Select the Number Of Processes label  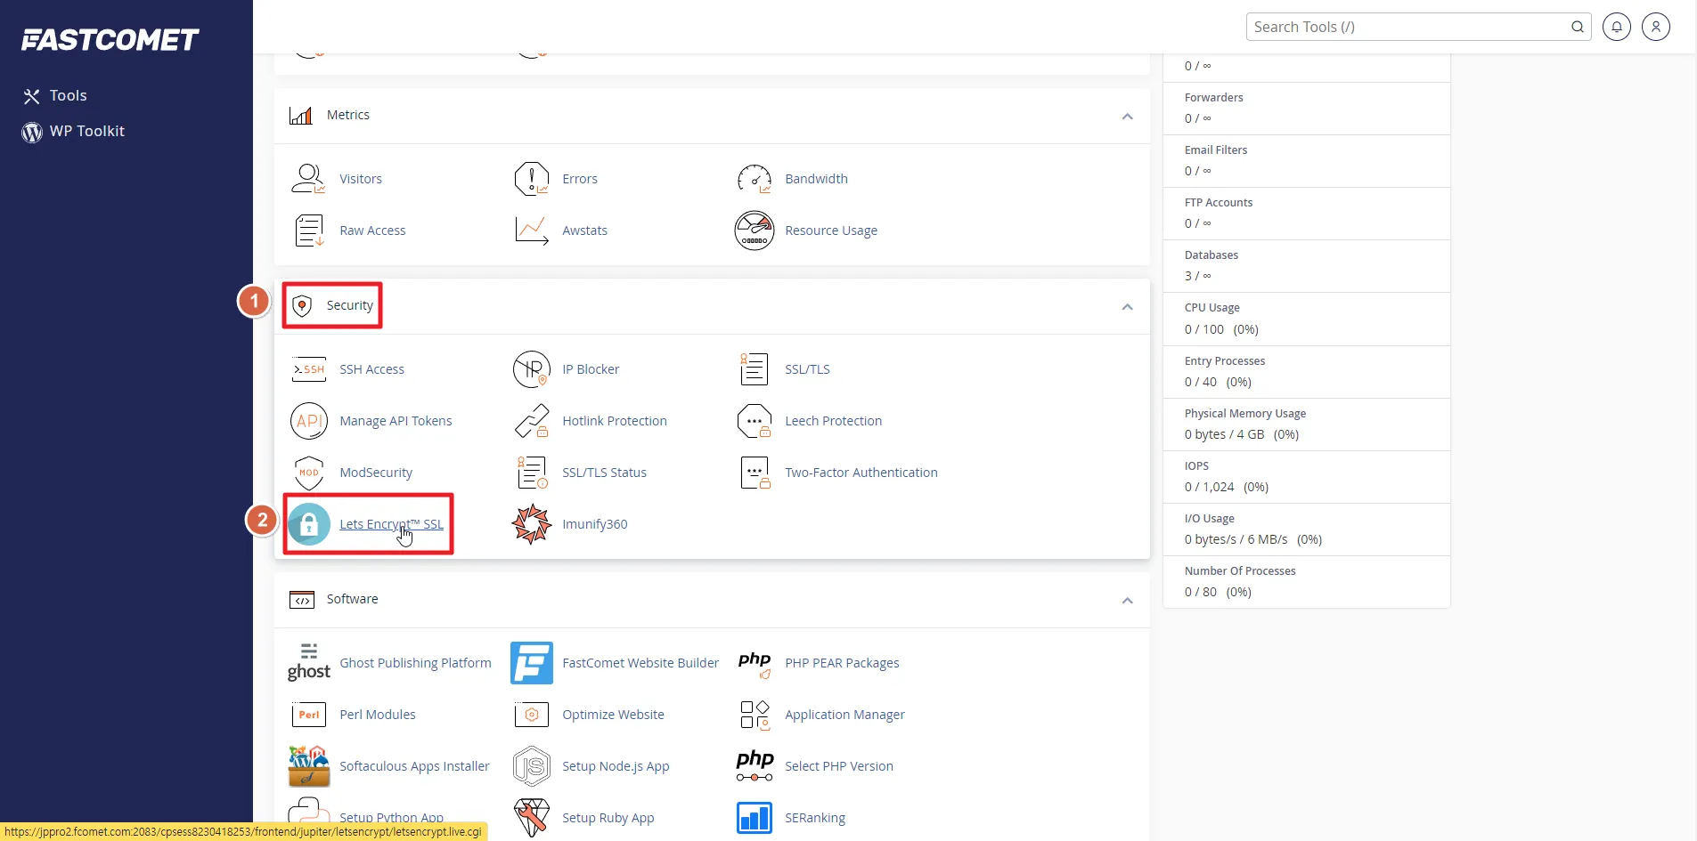pyautogui.click(x=1240, y=571)
